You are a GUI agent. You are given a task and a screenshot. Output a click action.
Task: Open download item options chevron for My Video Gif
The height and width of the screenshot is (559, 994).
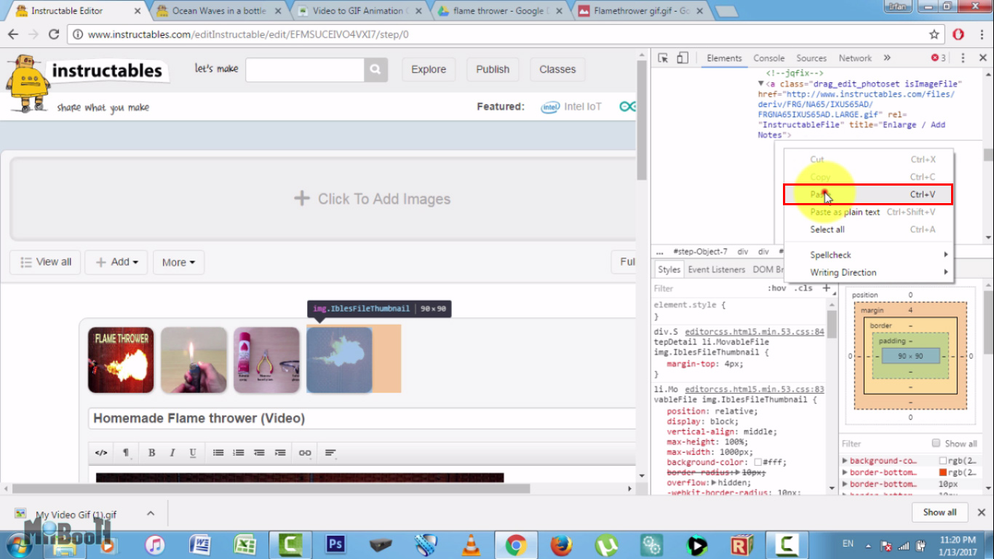coord(151,513)
